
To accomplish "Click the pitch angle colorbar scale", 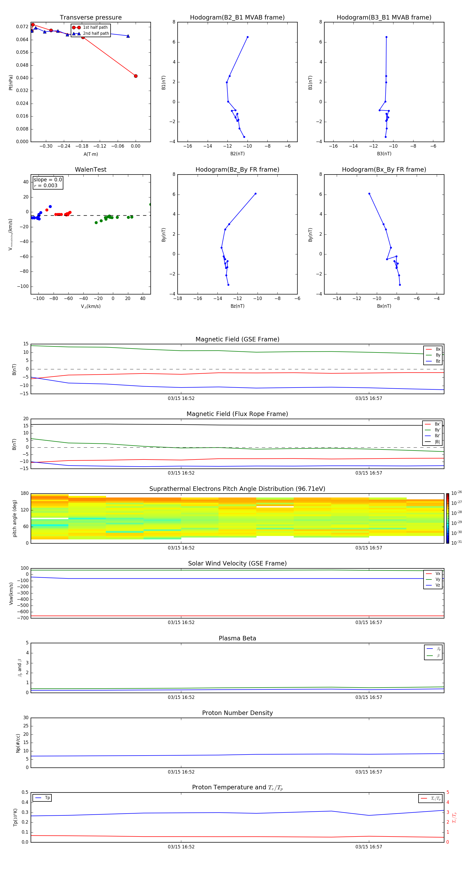I will [448, 518].
